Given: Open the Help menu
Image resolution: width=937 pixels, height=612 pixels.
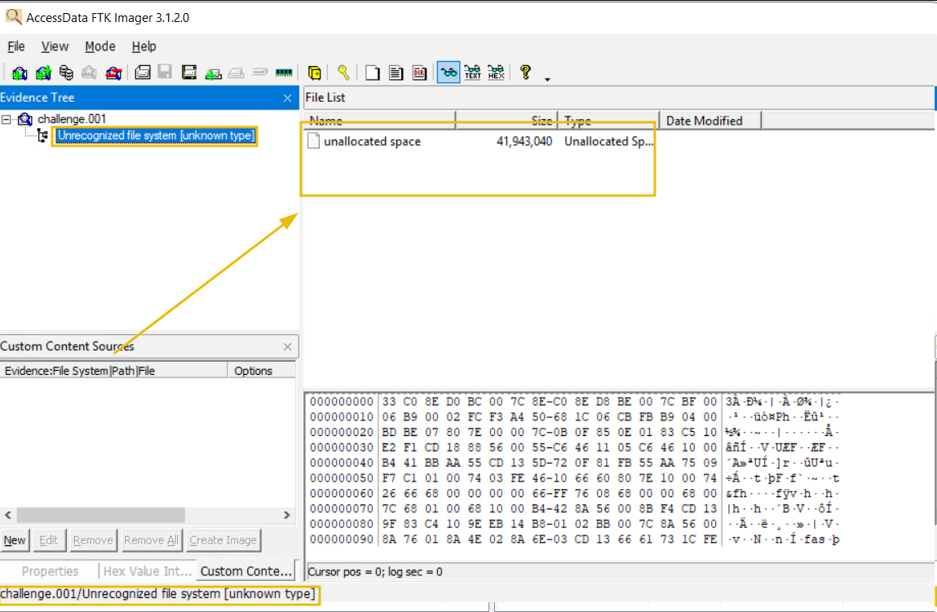Looking at the screenshot, I should [x=144, y=46].
